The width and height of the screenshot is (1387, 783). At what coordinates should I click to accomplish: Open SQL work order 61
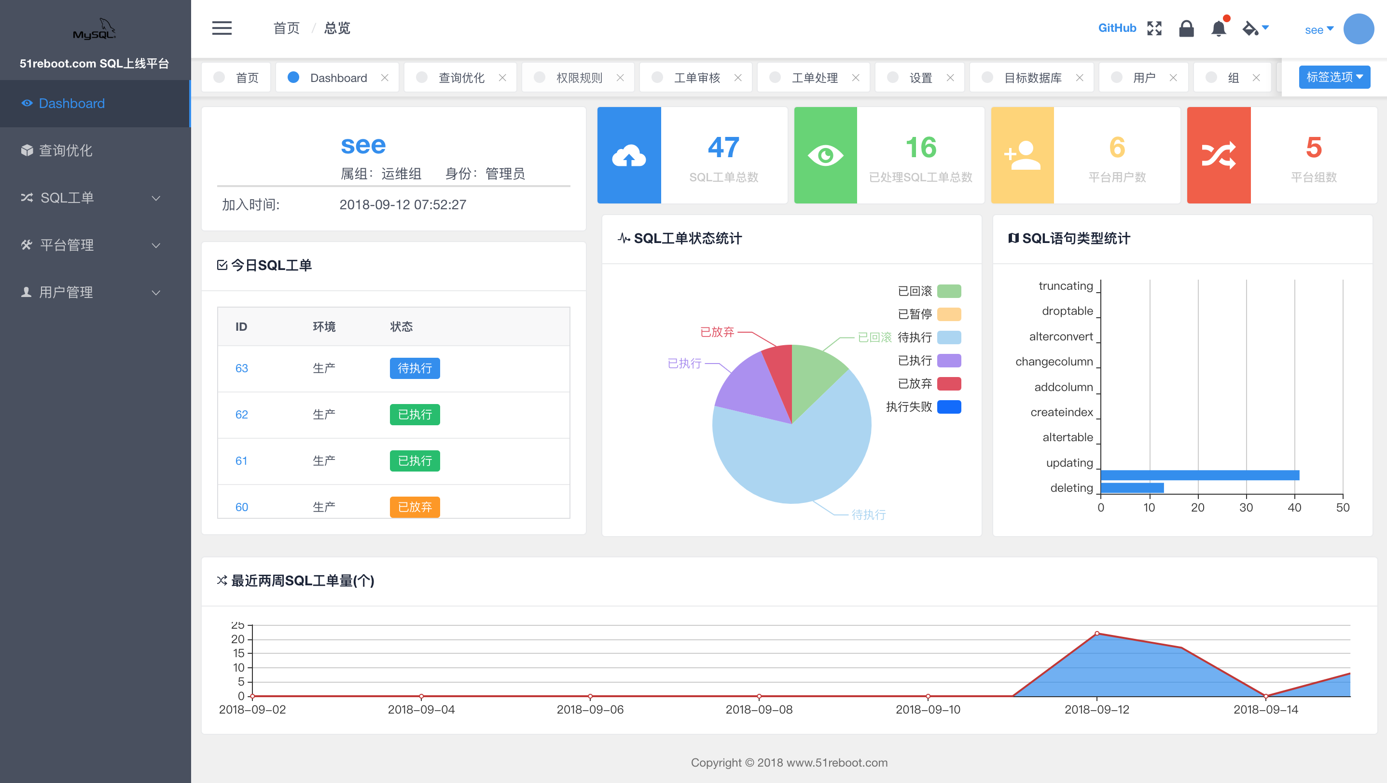click(241, 461)
